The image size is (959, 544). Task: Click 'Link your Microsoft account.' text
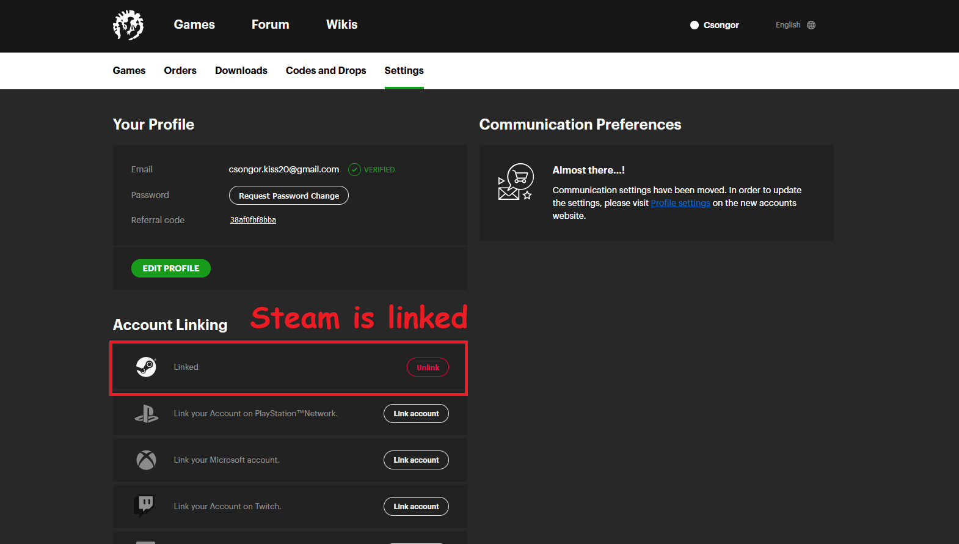pos(227,460)
